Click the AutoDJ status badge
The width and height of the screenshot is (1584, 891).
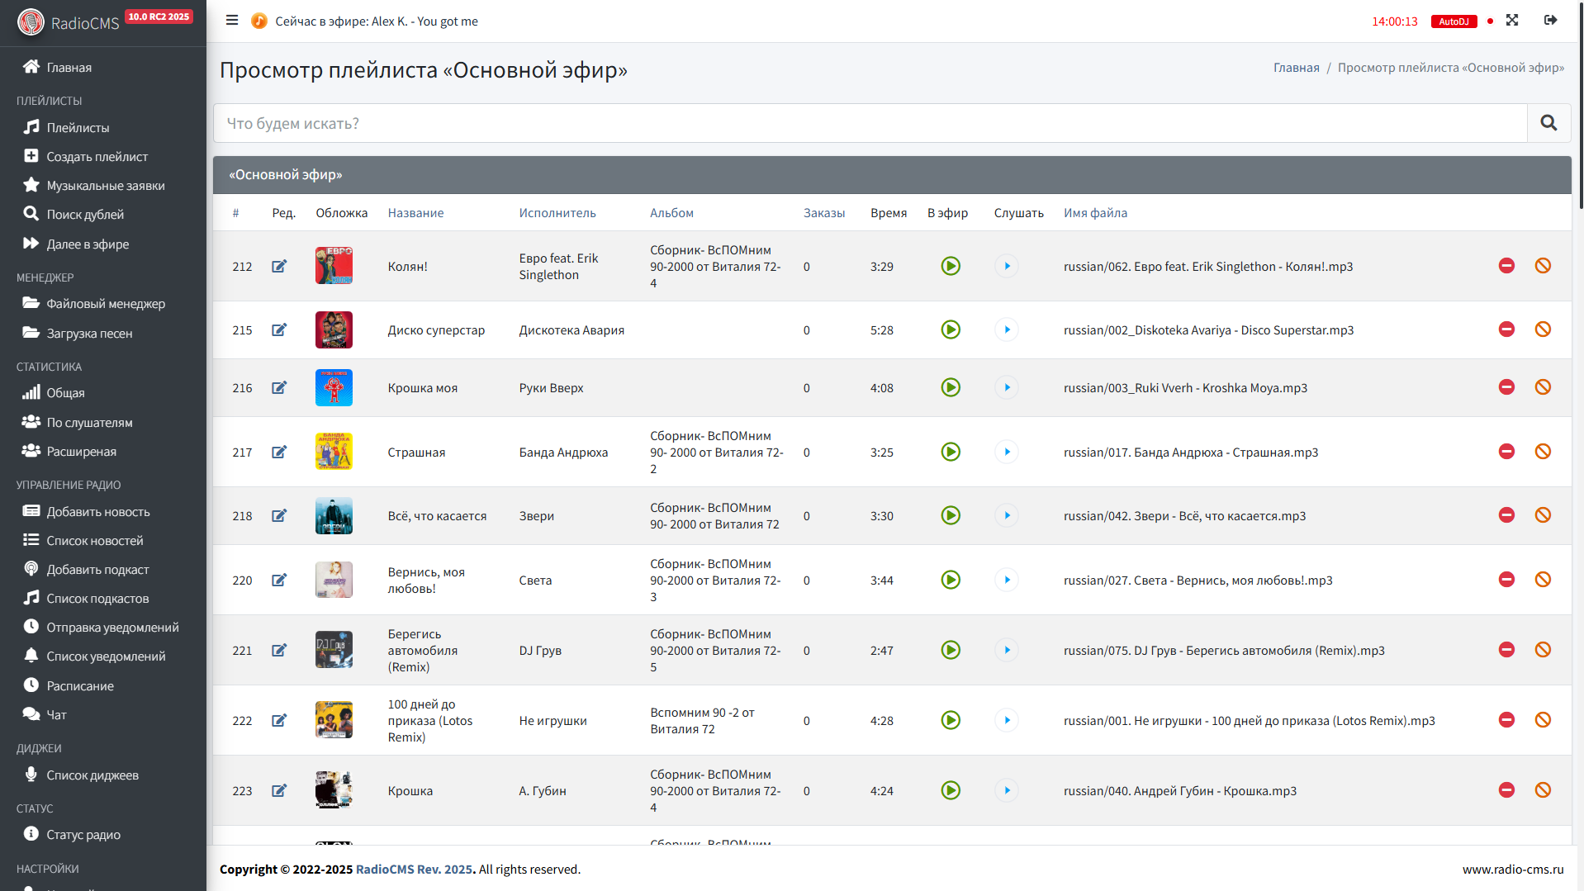[1454, 21]
